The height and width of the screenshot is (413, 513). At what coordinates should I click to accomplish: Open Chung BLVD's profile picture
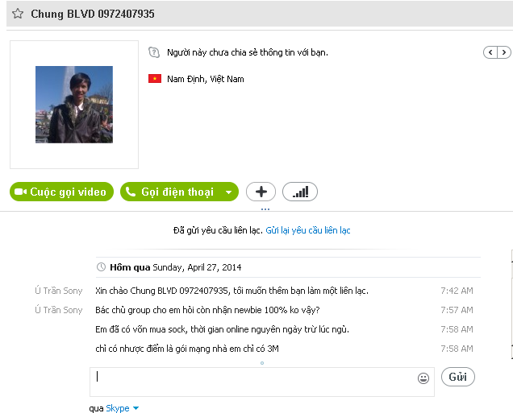(x=74, y=105)
